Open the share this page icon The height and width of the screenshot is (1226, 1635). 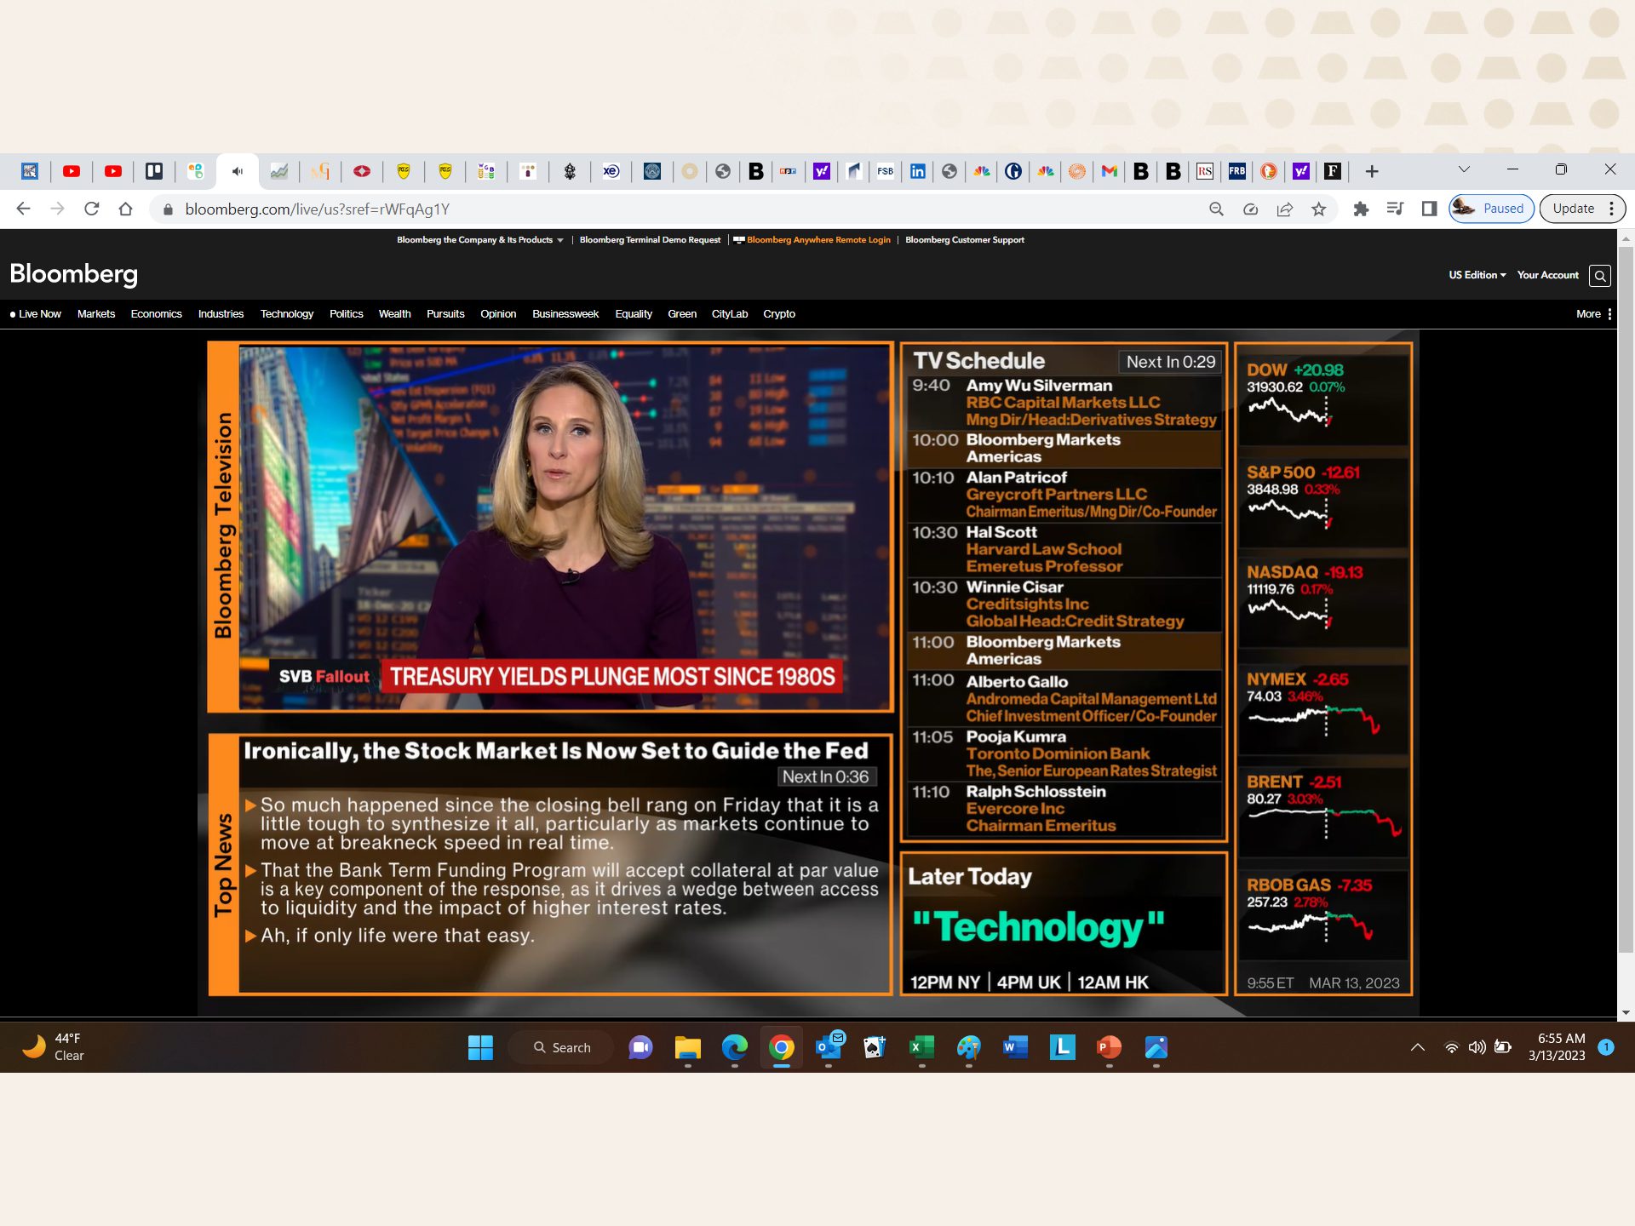(x=1285, y=209)
